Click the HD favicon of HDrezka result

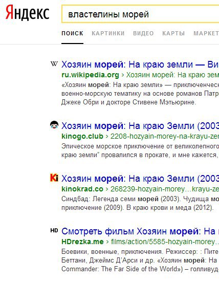pos(54,230)
